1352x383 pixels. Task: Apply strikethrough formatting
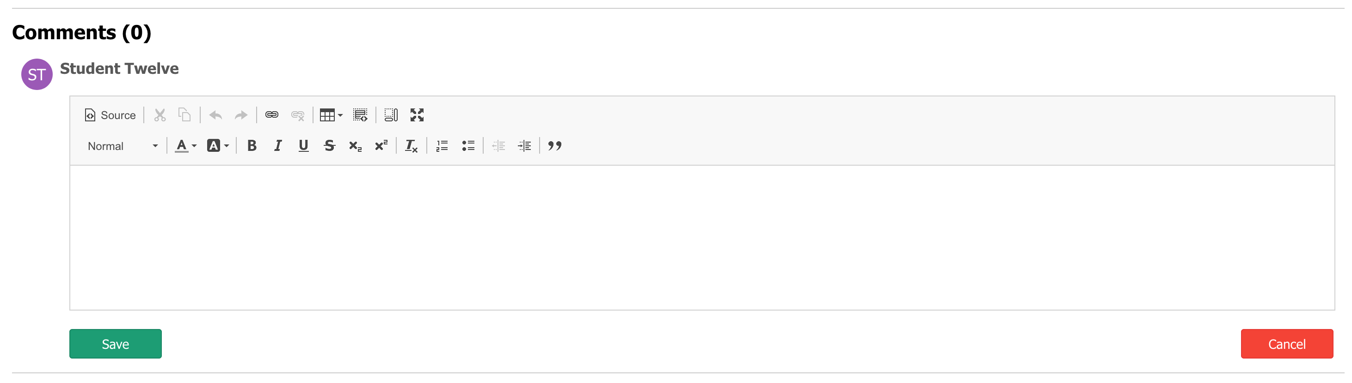(x=329, y=146)
